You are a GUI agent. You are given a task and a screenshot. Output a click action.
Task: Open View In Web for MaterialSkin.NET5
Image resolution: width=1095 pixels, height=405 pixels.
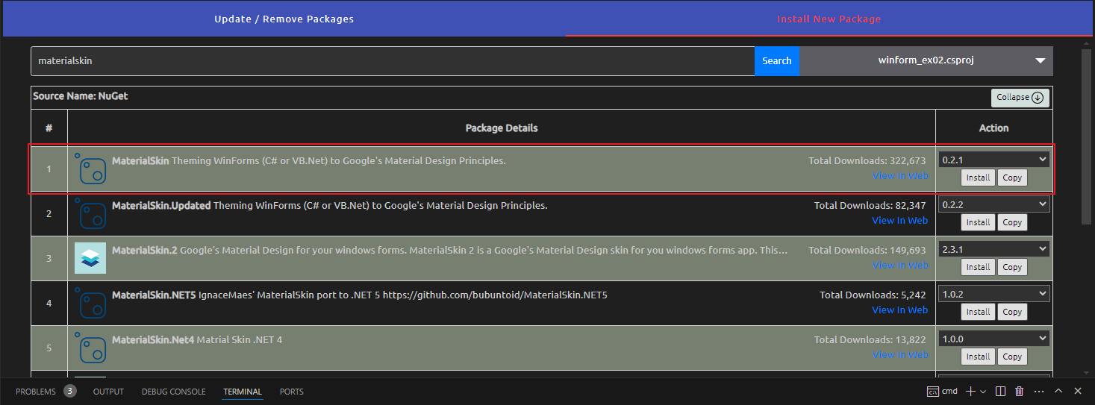(900, 310)
